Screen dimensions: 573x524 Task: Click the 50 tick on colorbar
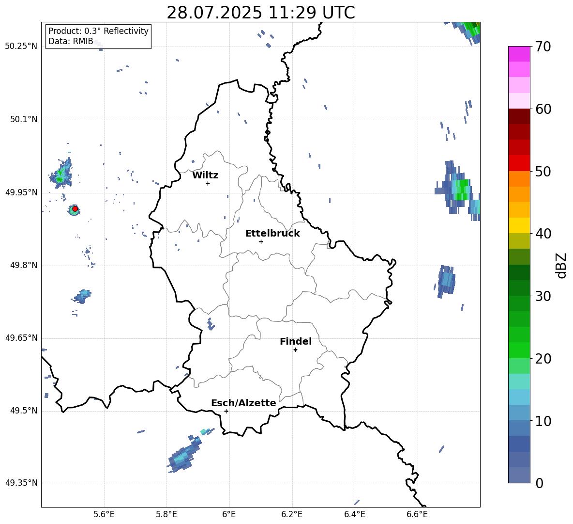coord(543,172)
